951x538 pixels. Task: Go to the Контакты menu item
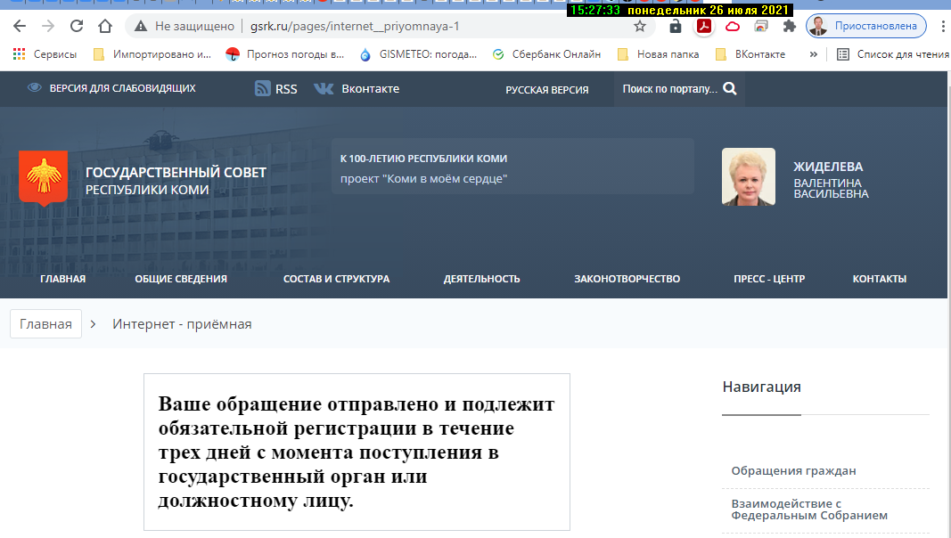pos(879,279)
